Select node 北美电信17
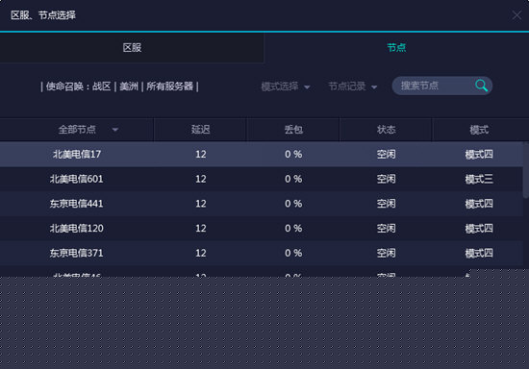The image size is (529, 369). (x=262, y=155)
